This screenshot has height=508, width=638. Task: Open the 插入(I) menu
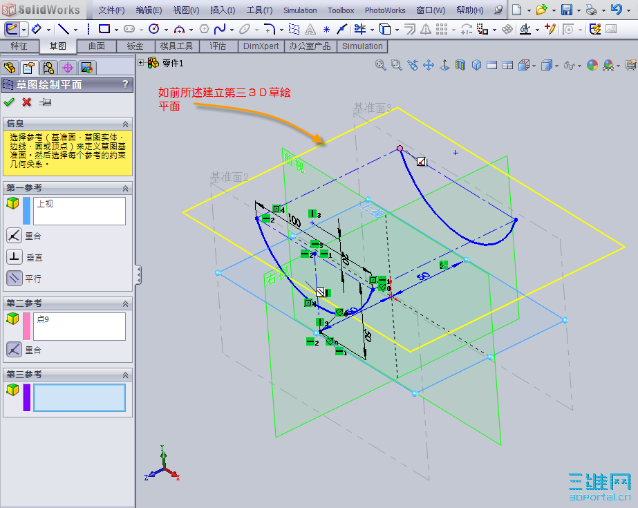pos(223,10)
